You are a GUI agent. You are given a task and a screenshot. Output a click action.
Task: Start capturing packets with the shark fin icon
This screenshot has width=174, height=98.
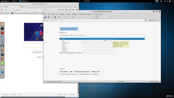[x=45, y=17]
